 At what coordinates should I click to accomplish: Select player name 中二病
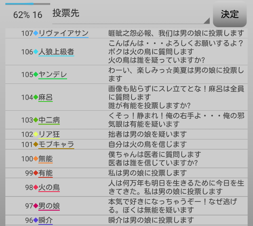[49, 120]
